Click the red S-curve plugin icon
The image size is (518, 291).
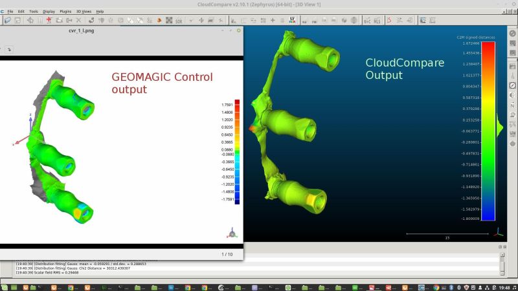[x=389, y=21]
